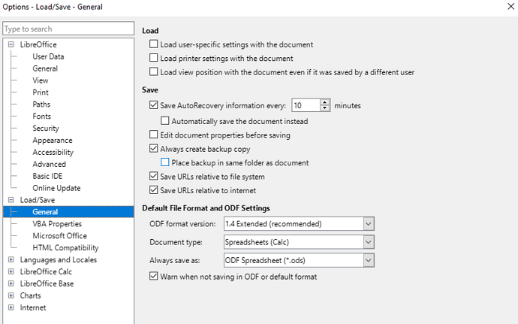The height and width of the screenshot is (324, 518).
Task: Uncheck Warn when not saving in ODF
Action: tap(154, 277)
